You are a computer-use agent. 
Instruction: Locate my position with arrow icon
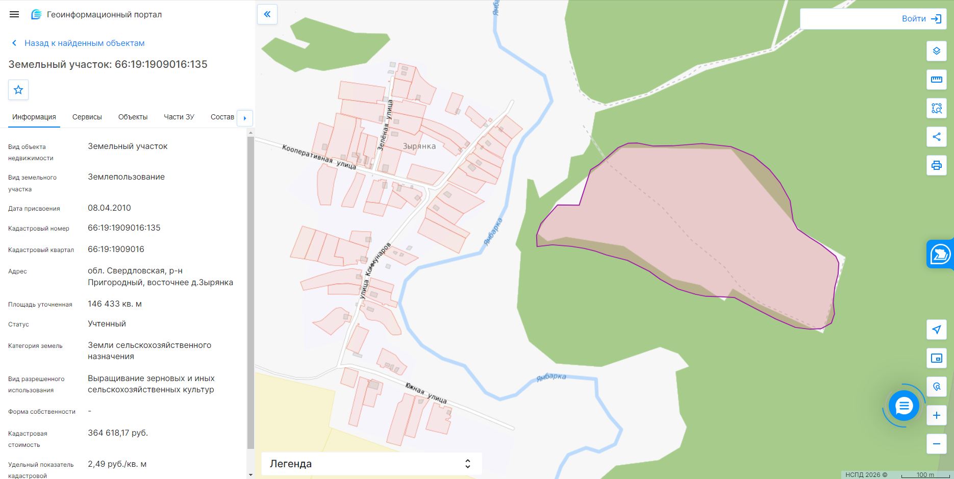click(x=936, y=330)
